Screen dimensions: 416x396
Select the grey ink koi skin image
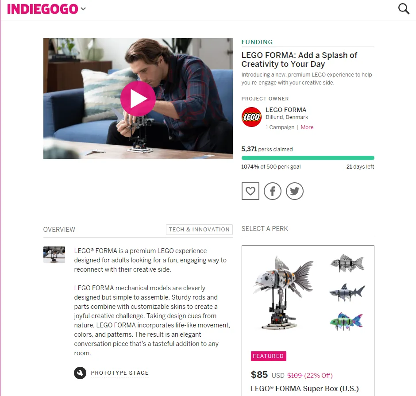[347, 263]
